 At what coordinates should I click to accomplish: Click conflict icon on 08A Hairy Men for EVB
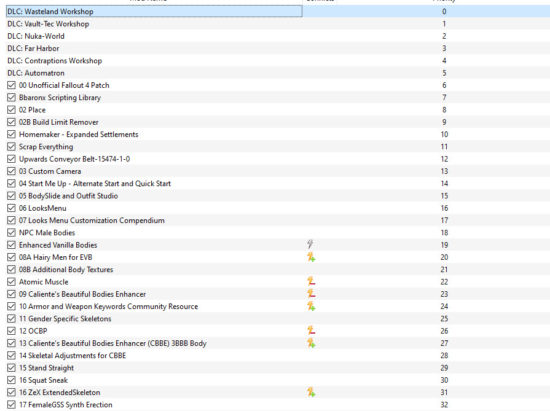tap(311, 257)
